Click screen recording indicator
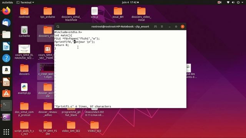The height and width of the screenshot is (138, 246). [219, 2]
